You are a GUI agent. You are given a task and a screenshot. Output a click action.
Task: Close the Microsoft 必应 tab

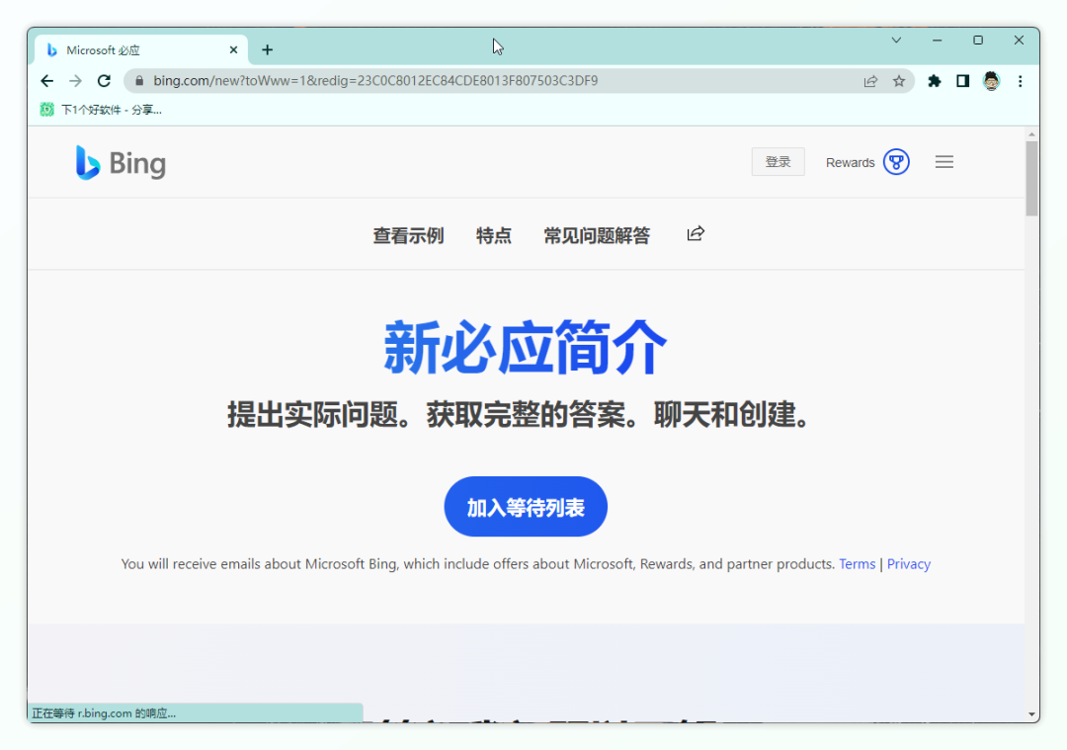tap(233, 49)
